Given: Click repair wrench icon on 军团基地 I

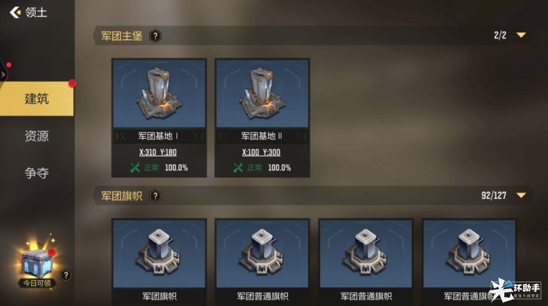Looking at the screenshot, I should [135, 168].
